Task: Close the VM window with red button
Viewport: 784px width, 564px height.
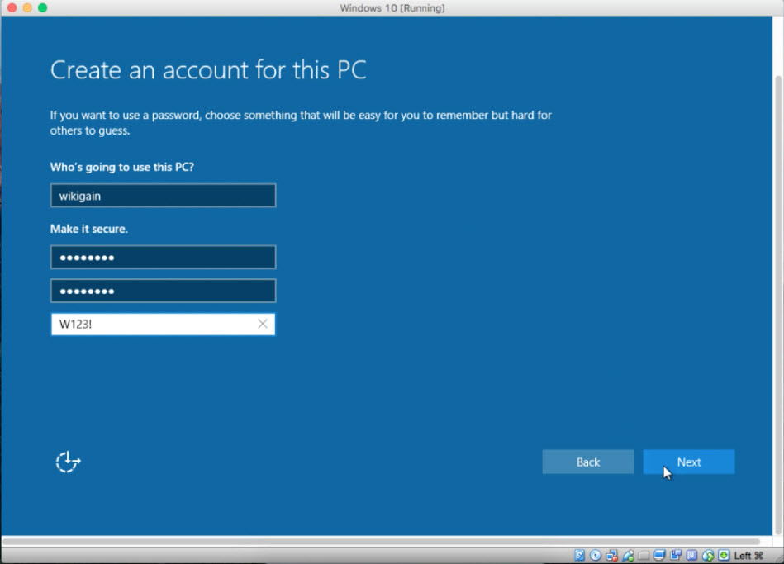Action: pos(12,7)
